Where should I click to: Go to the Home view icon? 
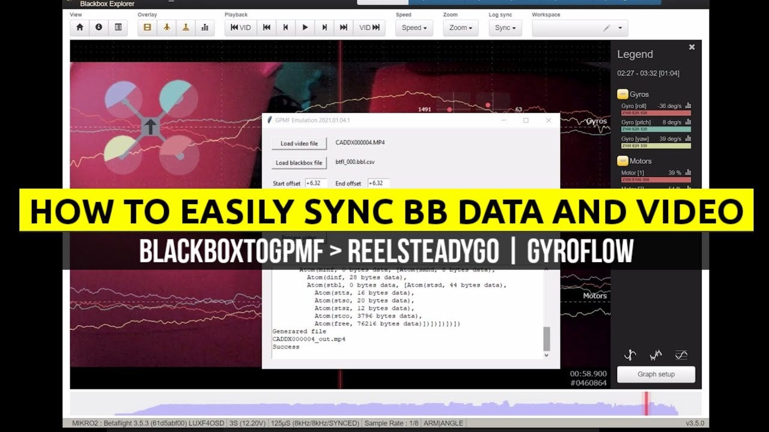click(x=80, y=28)
